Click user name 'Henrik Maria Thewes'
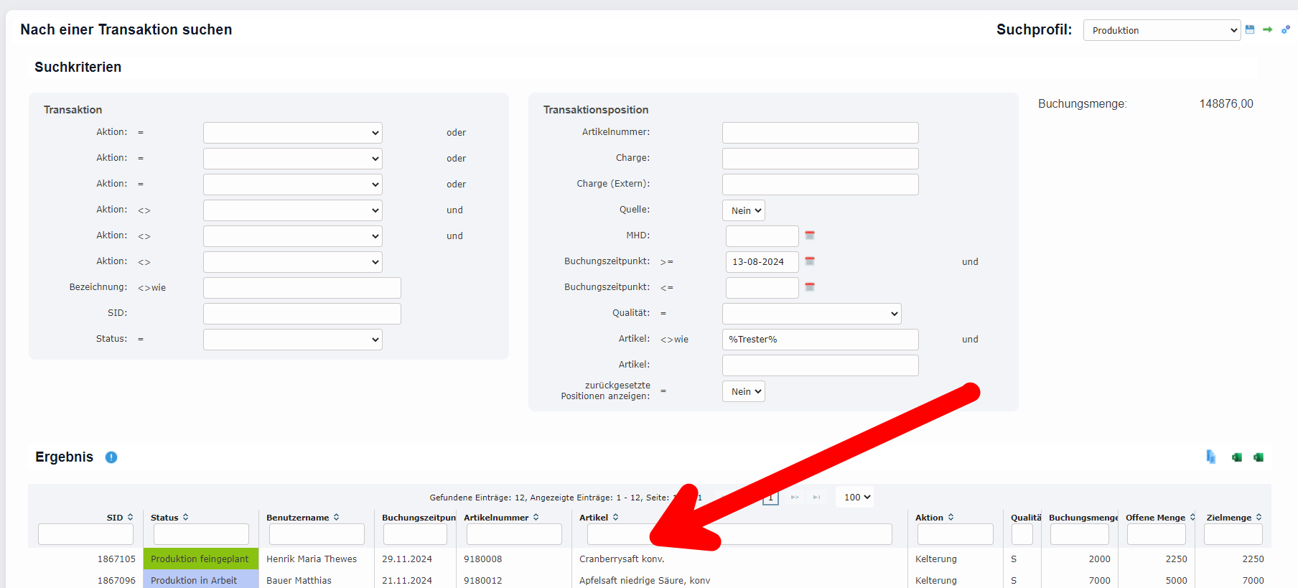 312,559
